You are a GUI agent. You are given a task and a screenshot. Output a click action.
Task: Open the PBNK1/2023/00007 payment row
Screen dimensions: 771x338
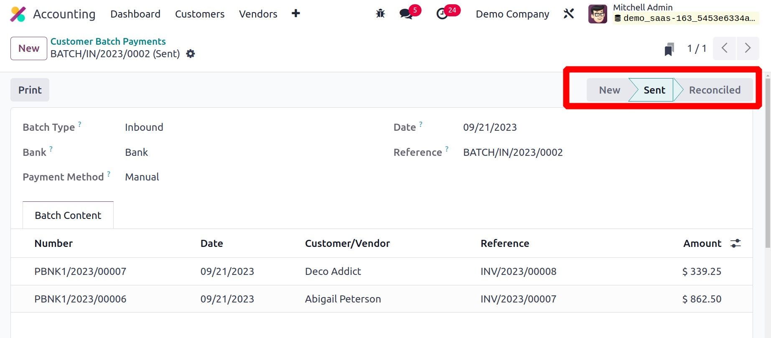tap(80, 272)
